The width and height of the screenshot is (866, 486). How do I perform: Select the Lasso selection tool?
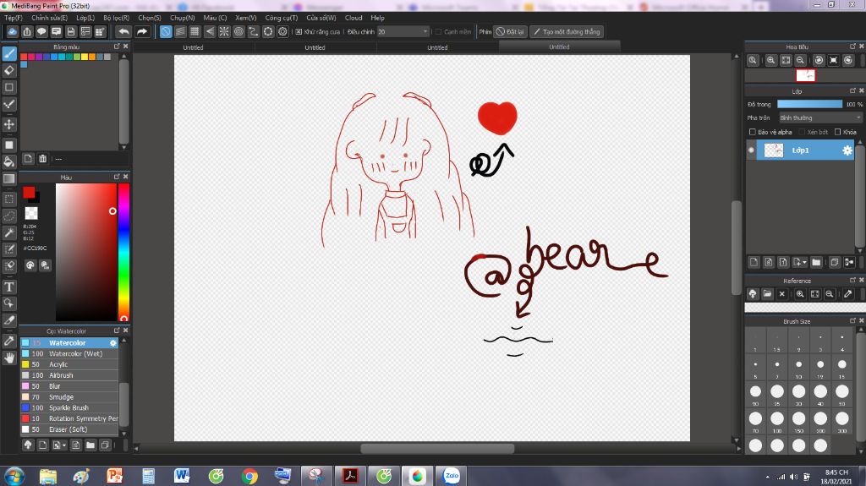pos(9,216)
